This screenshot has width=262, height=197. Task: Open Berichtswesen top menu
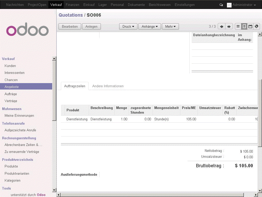click(160, 5)
